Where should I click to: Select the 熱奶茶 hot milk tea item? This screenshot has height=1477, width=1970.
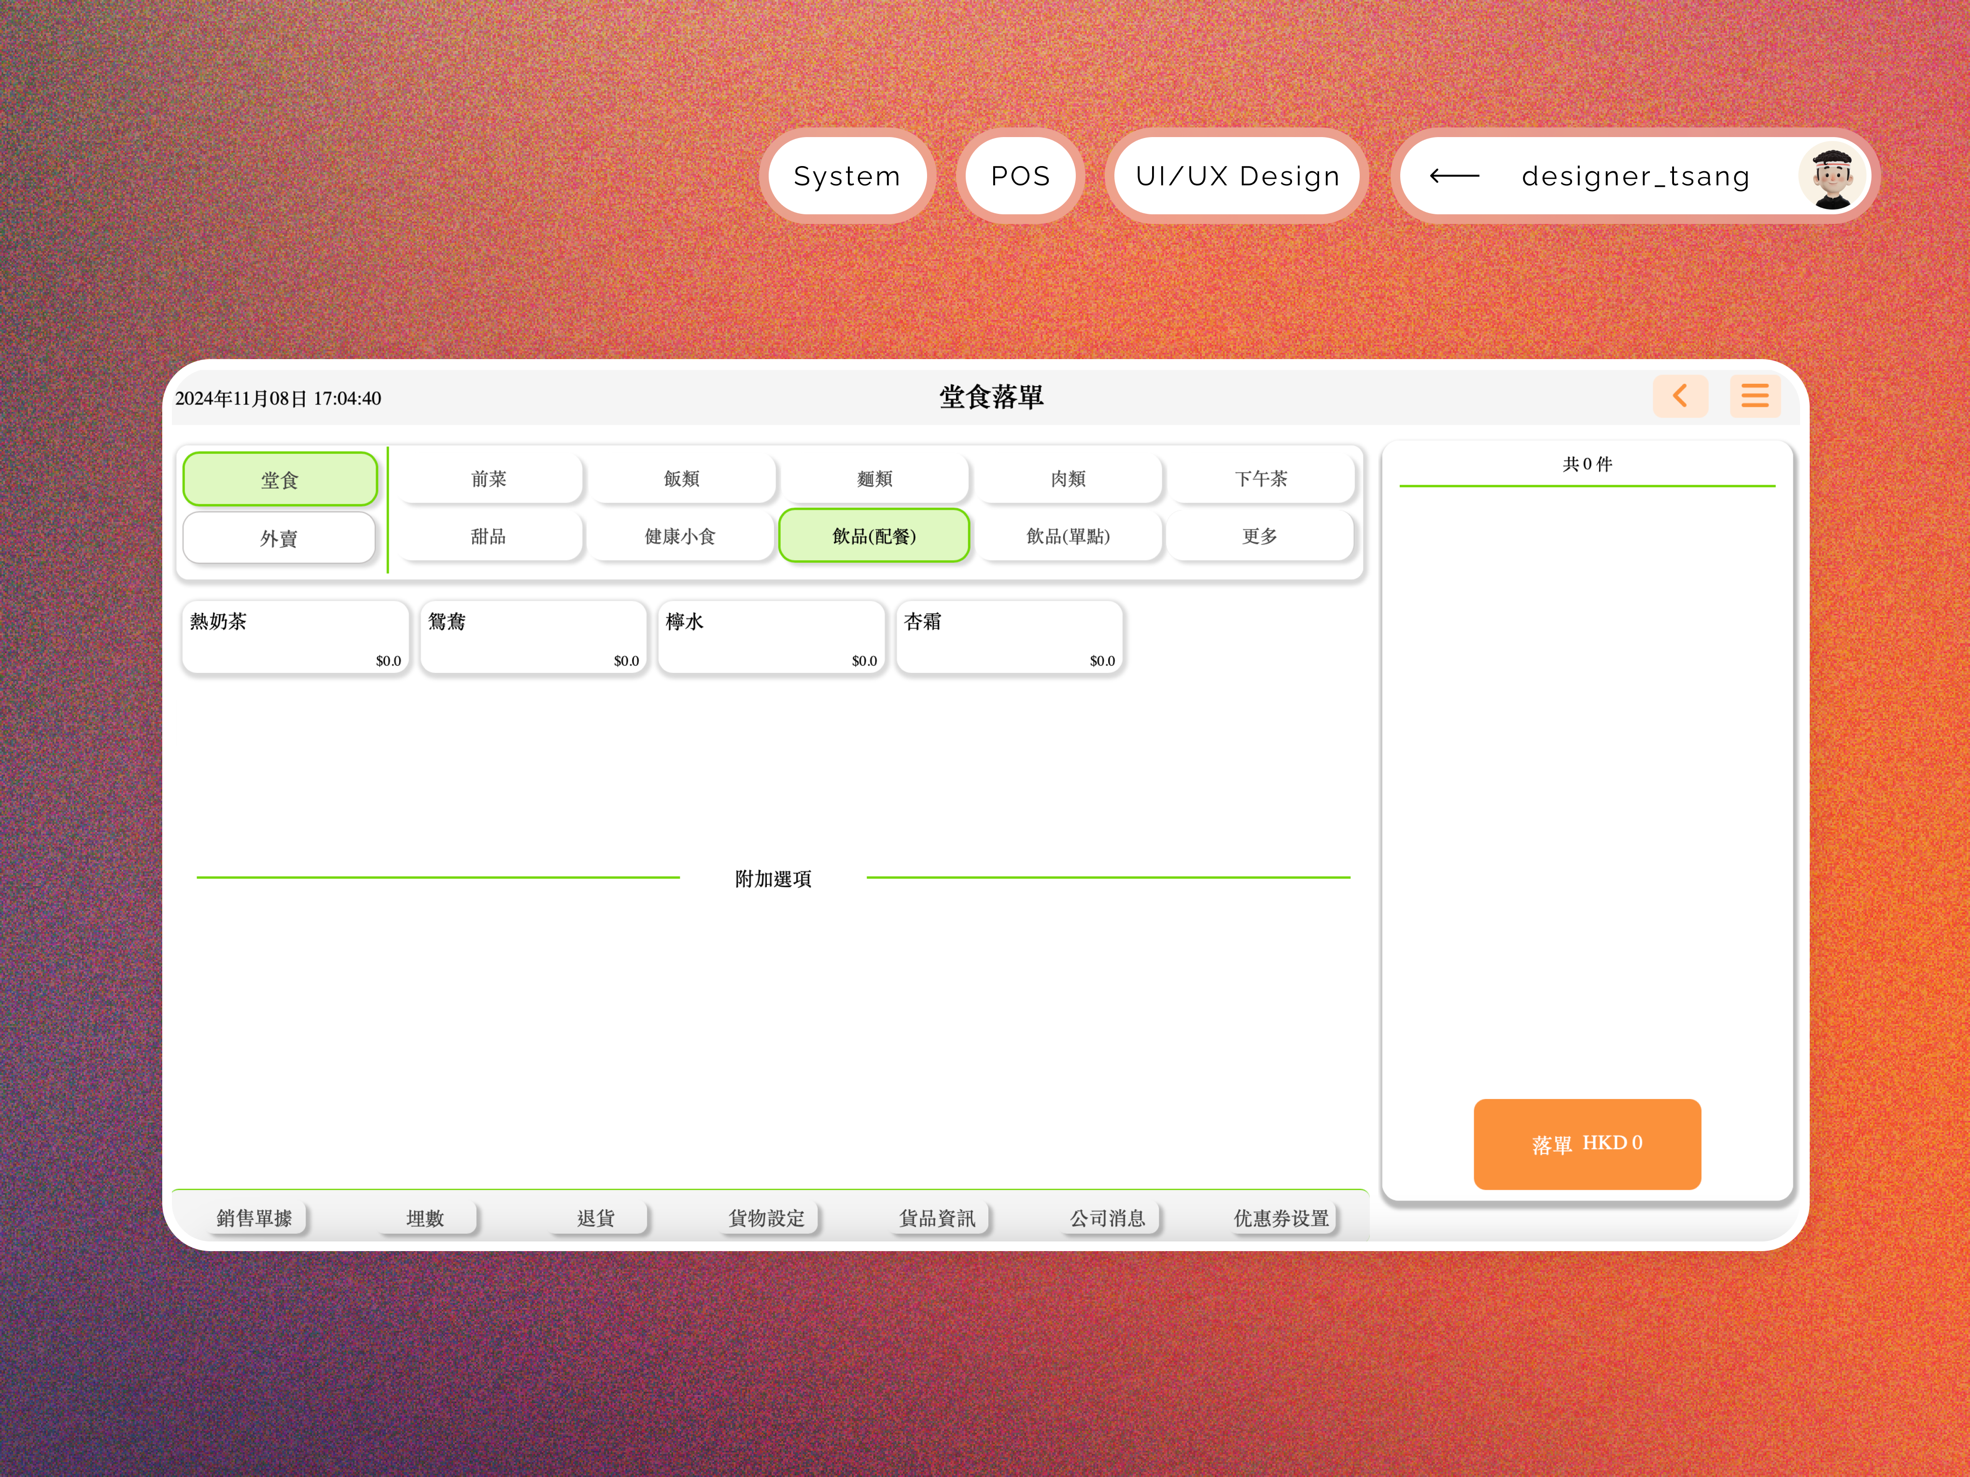(295, 636)
